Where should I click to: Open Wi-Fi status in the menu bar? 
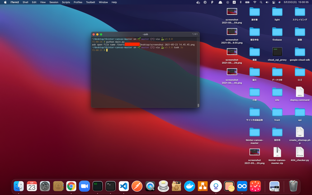click(x=254, y=2)
